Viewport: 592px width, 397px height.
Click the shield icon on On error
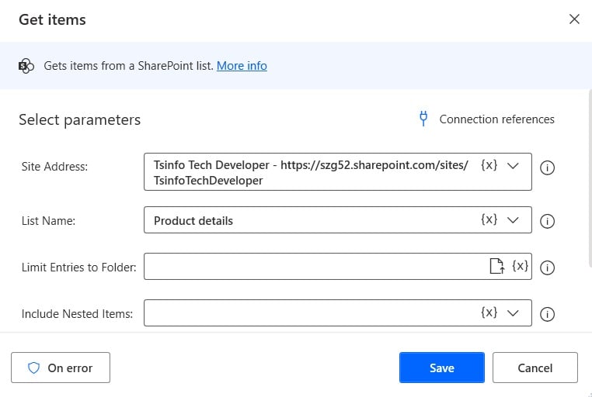34,368
